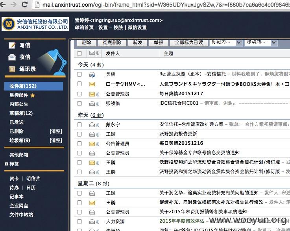Click the replied envelope icon on 吴楠's email
Screen dimensions: 290x231
point(92,74)
